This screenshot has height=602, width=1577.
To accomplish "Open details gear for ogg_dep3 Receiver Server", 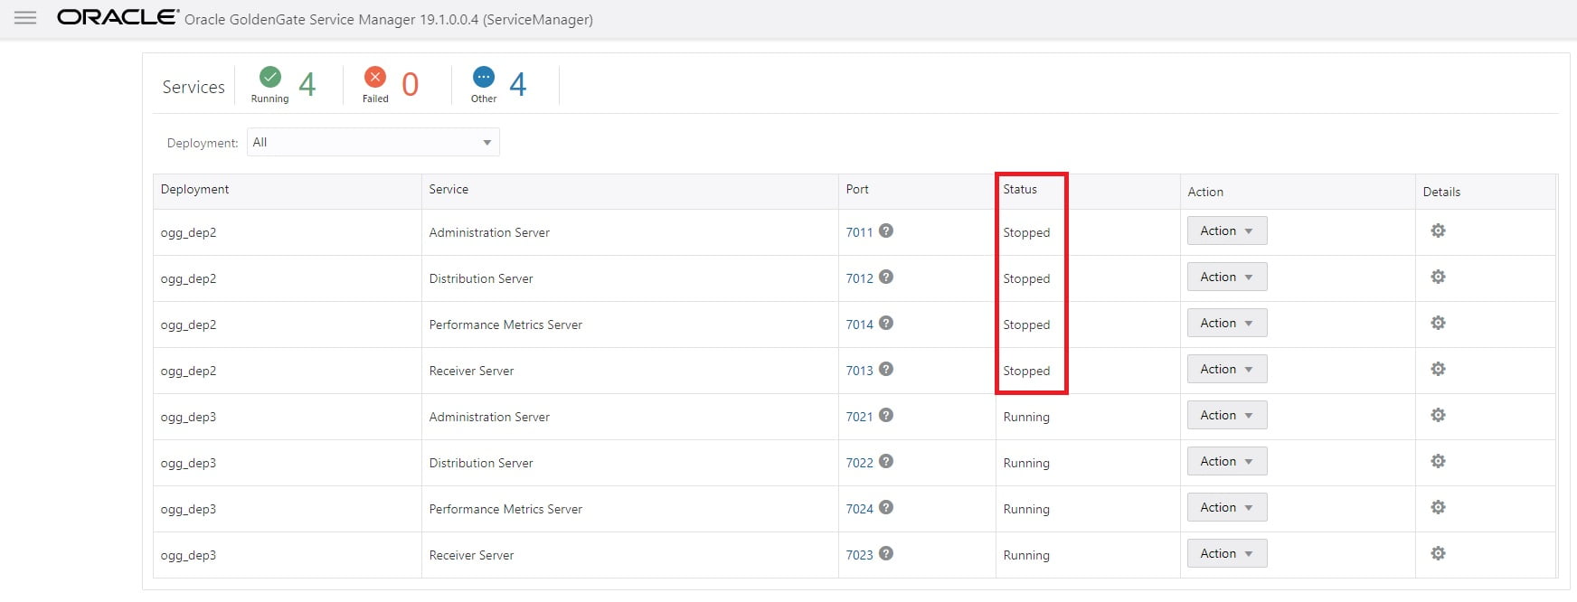I will click(x=1438, y=553).
